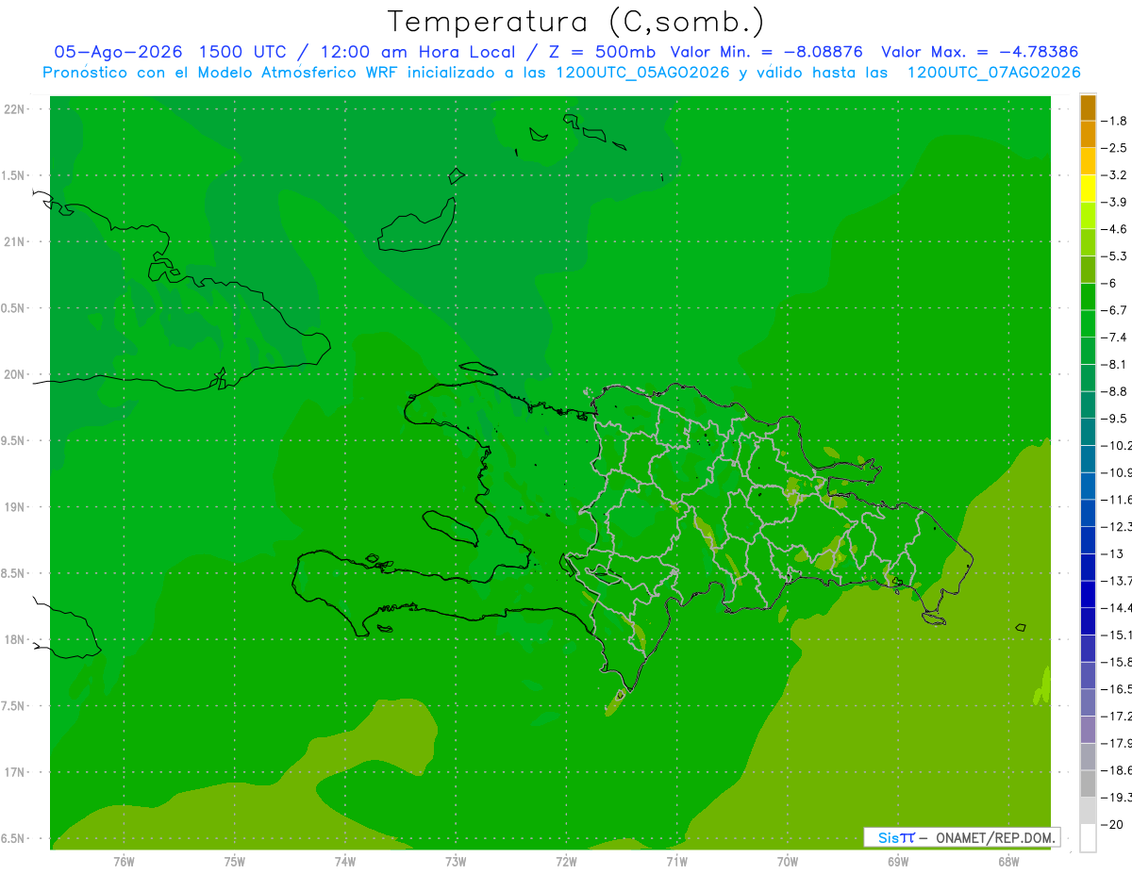Click the '-6.7' legend value
Image resolution: width=1132 pixels, height=874 pixels.
pyautogui.click(x=1114, y=310)
